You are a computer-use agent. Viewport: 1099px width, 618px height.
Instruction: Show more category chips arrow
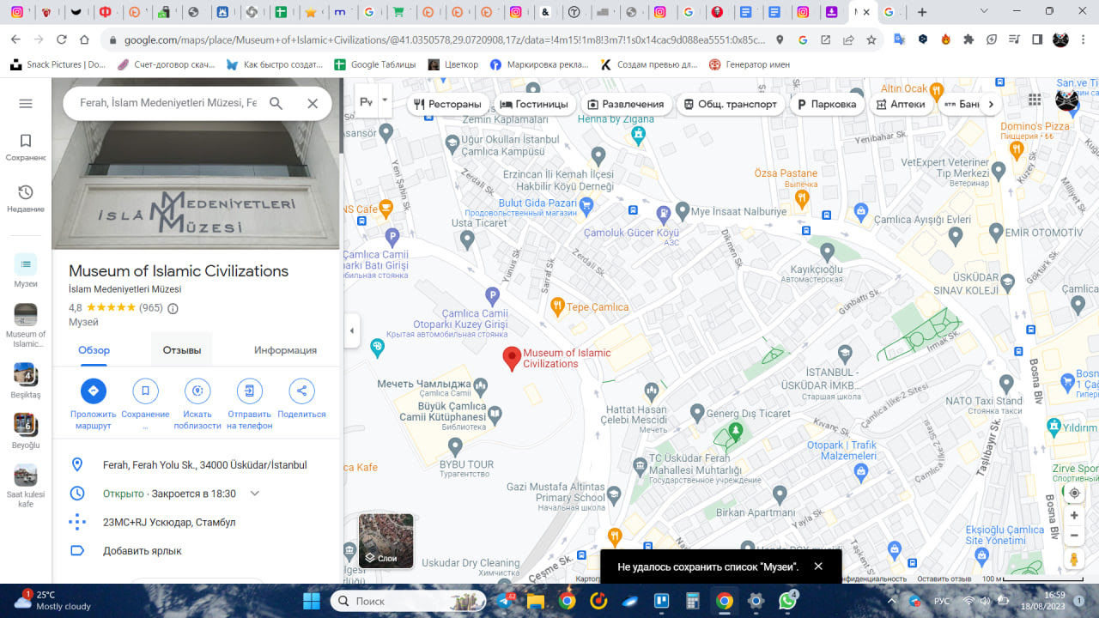(x=991, y=104)
